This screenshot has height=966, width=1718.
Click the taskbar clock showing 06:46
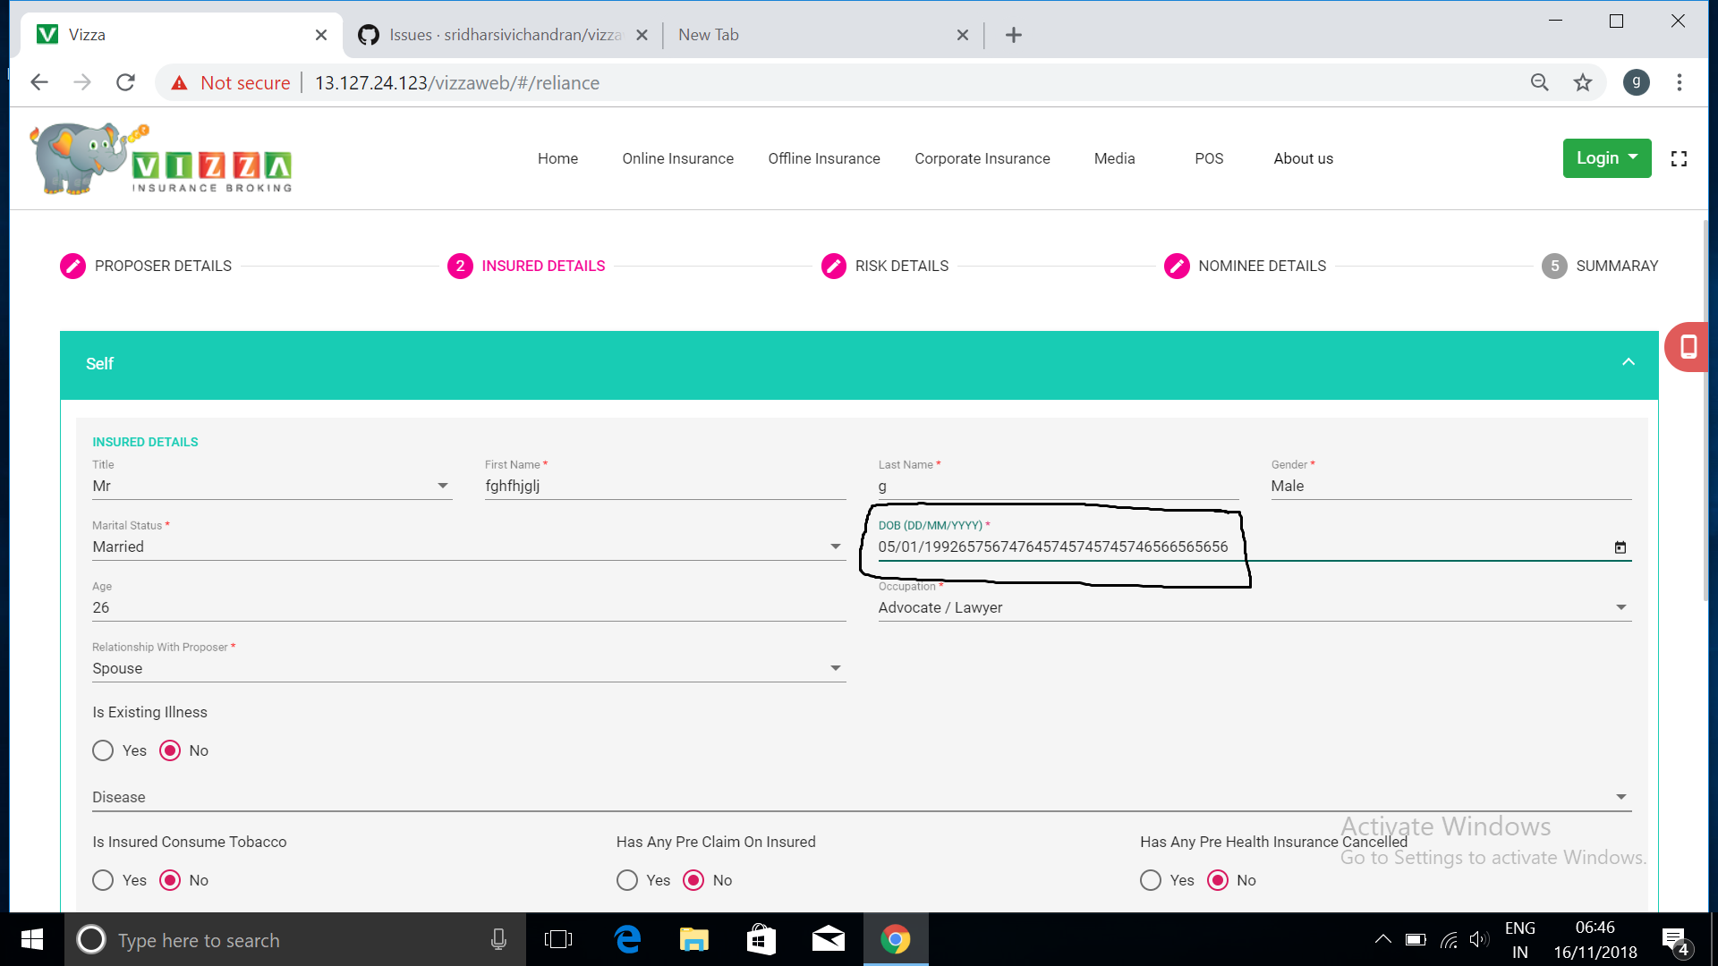point(1595,939)
